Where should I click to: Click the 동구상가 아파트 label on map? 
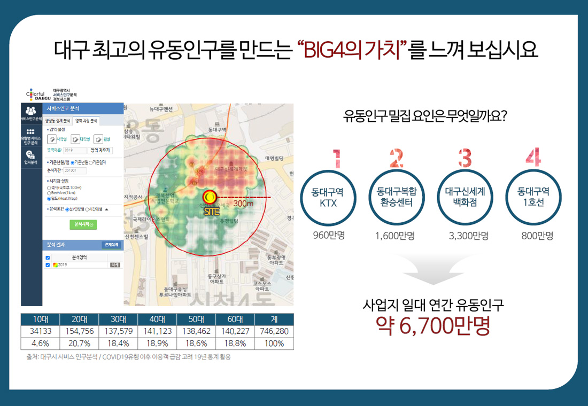tap(216, 279)
